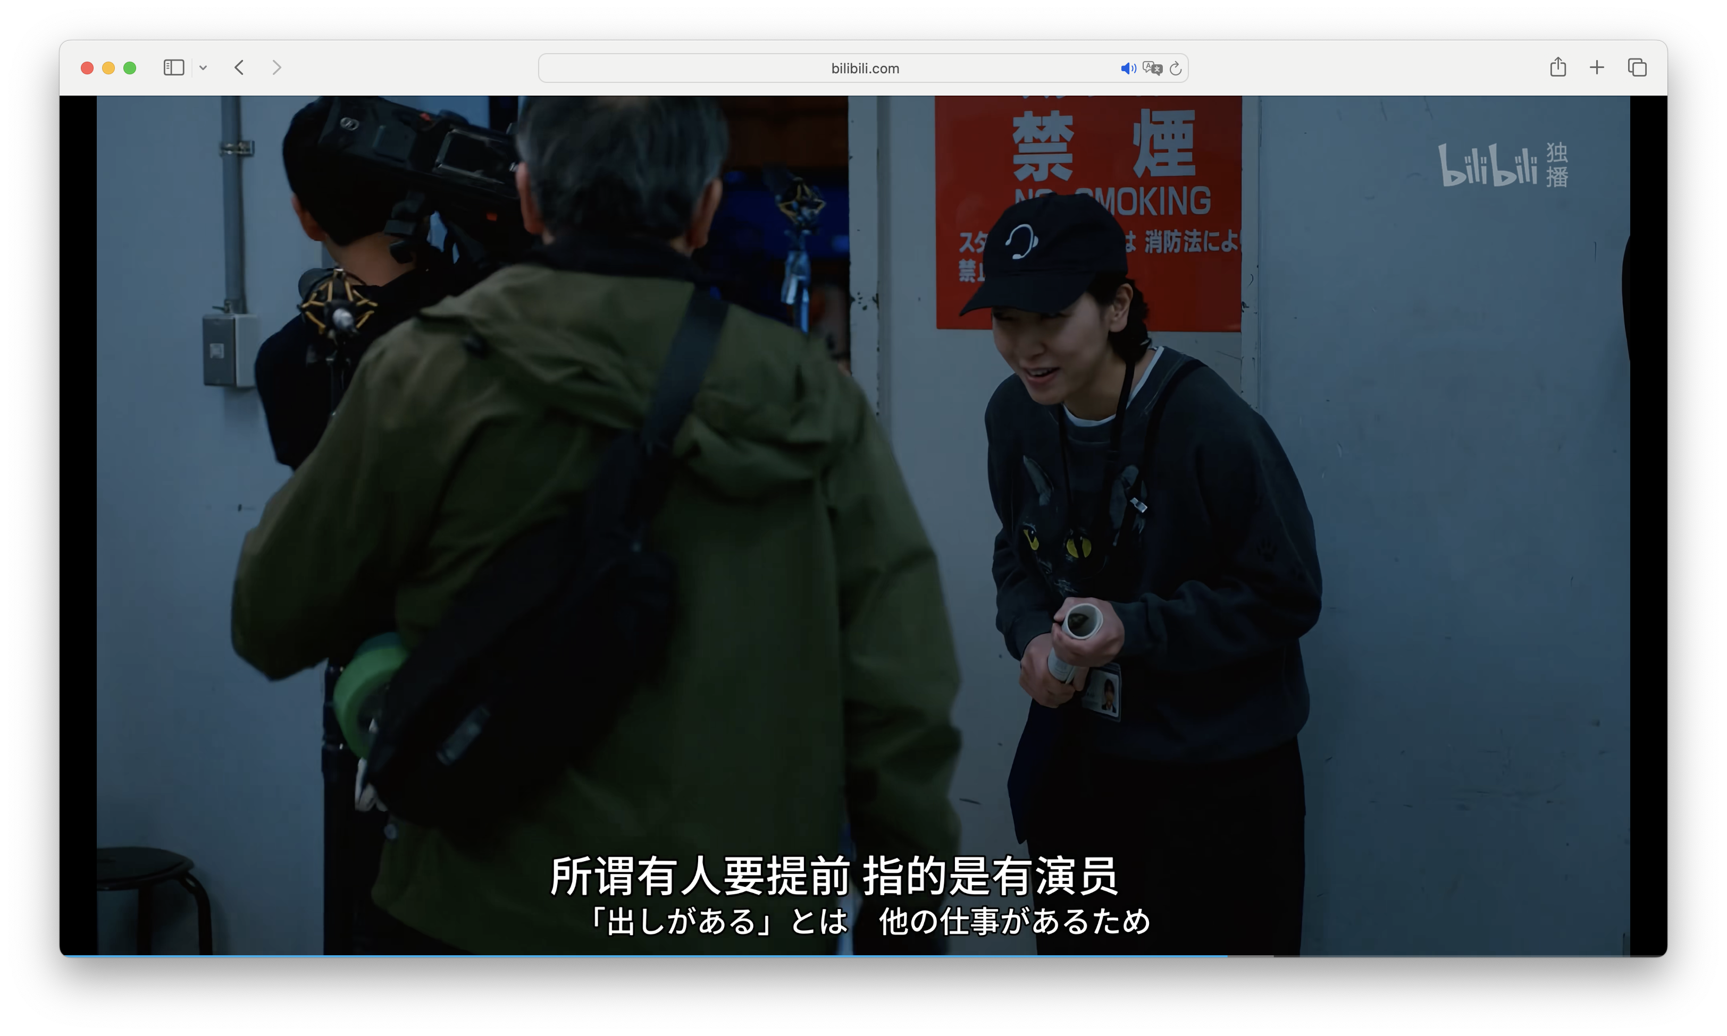The image size is (1727, 1036).
Task: Enter full screen with green button
Action: 130,67
